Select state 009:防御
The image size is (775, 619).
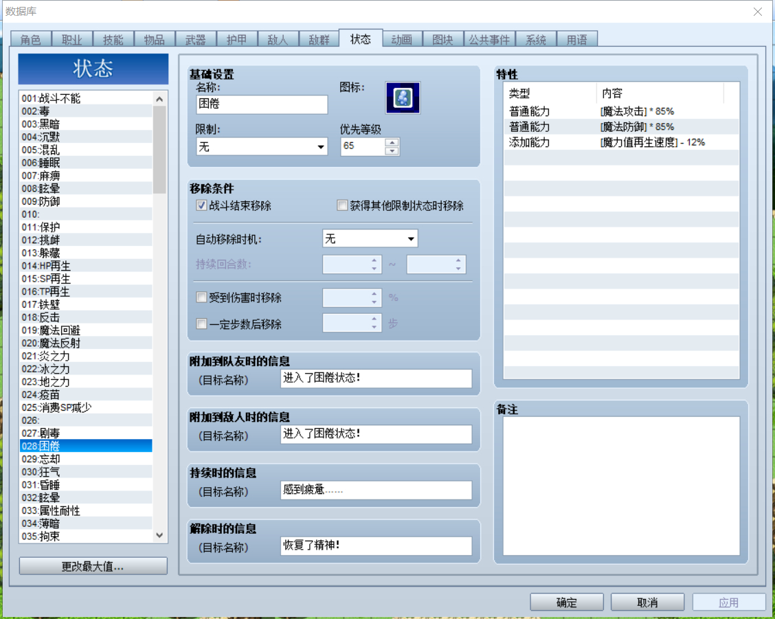pos(86,201)
